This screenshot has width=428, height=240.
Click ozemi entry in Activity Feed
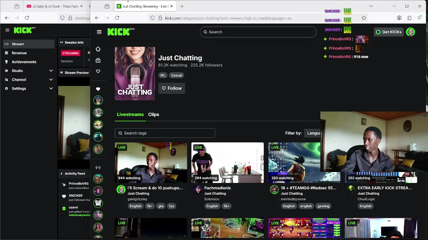pos(73,207)
